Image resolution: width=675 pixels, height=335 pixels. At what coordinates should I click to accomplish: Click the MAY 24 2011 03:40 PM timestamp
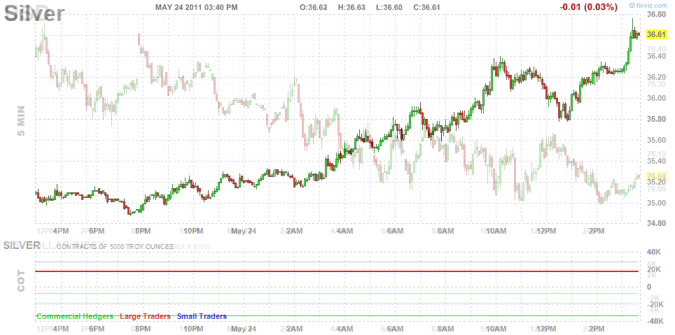196,7
